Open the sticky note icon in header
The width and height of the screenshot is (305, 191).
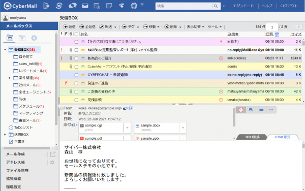click(x=109, y=6)
